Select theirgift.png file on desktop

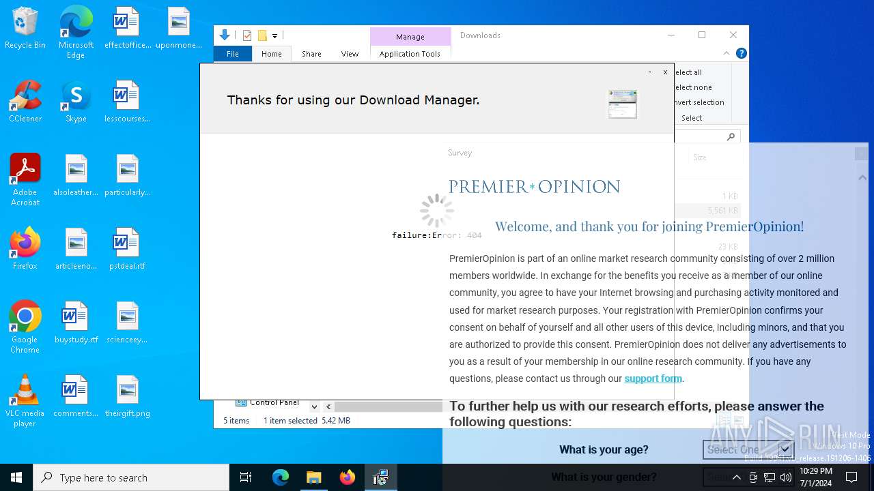127,396
